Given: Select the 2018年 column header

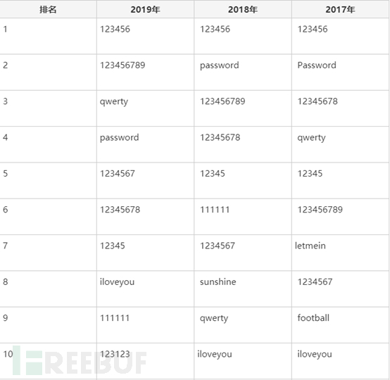Looking at the screenshot, I should tap(243, 9).
